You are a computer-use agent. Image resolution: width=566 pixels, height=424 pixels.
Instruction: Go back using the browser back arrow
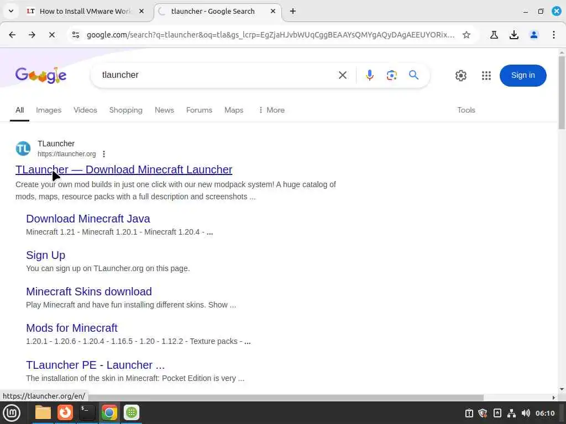pos(12,35)
